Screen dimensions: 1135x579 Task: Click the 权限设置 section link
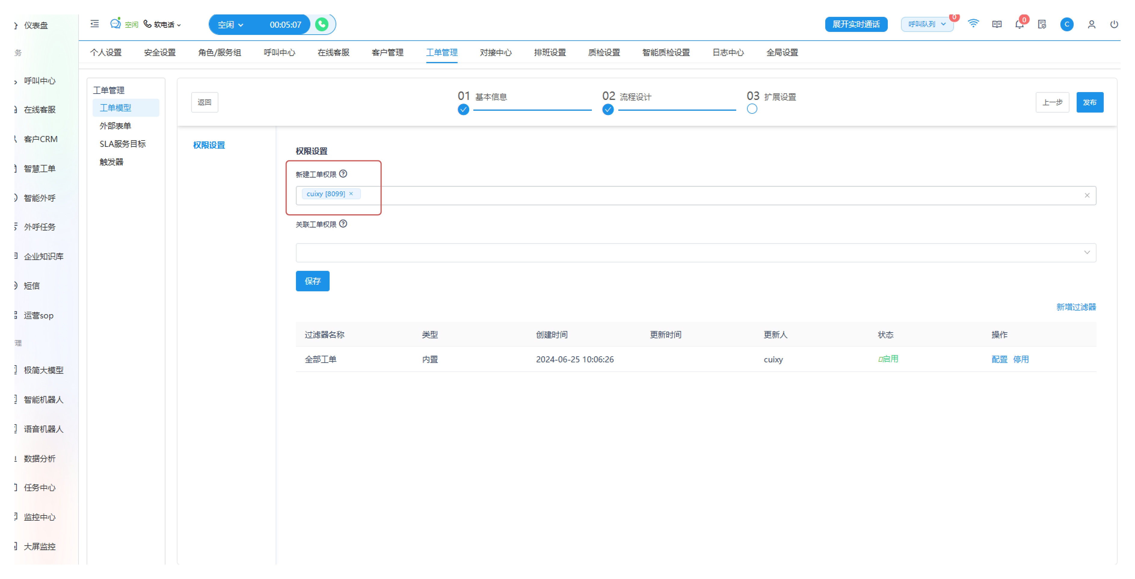(209, 145)
